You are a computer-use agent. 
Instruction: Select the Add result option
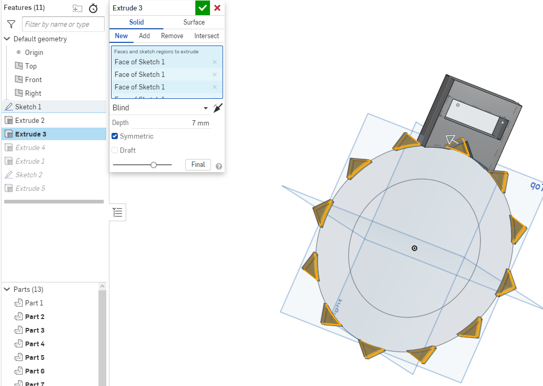coord(145,36)
